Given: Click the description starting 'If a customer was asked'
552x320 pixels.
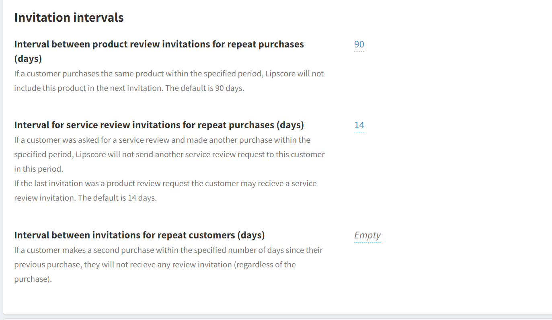Looking at the screenshot, I should click(162, 140).
